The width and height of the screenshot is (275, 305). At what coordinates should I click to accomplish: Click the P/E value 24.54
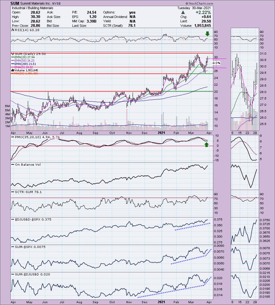[x=92, y=12]
